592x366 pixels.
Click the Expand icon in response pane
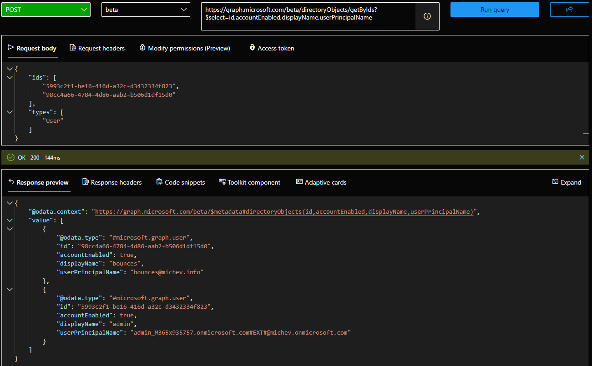pyautogui.click(x=555, y=182)
